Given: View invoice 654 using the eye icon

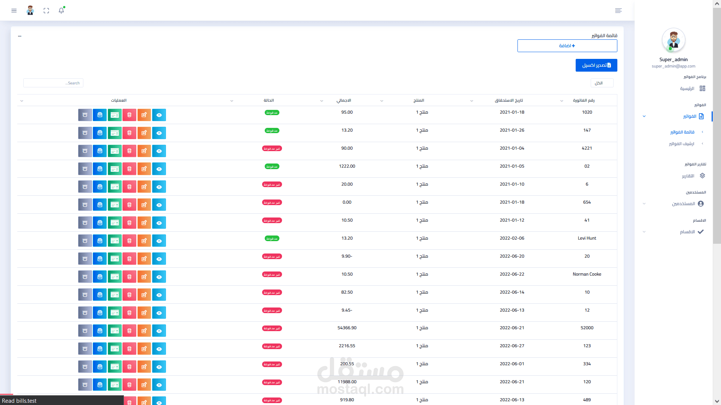Looking at the screenshot, I should tap(159, 205).
